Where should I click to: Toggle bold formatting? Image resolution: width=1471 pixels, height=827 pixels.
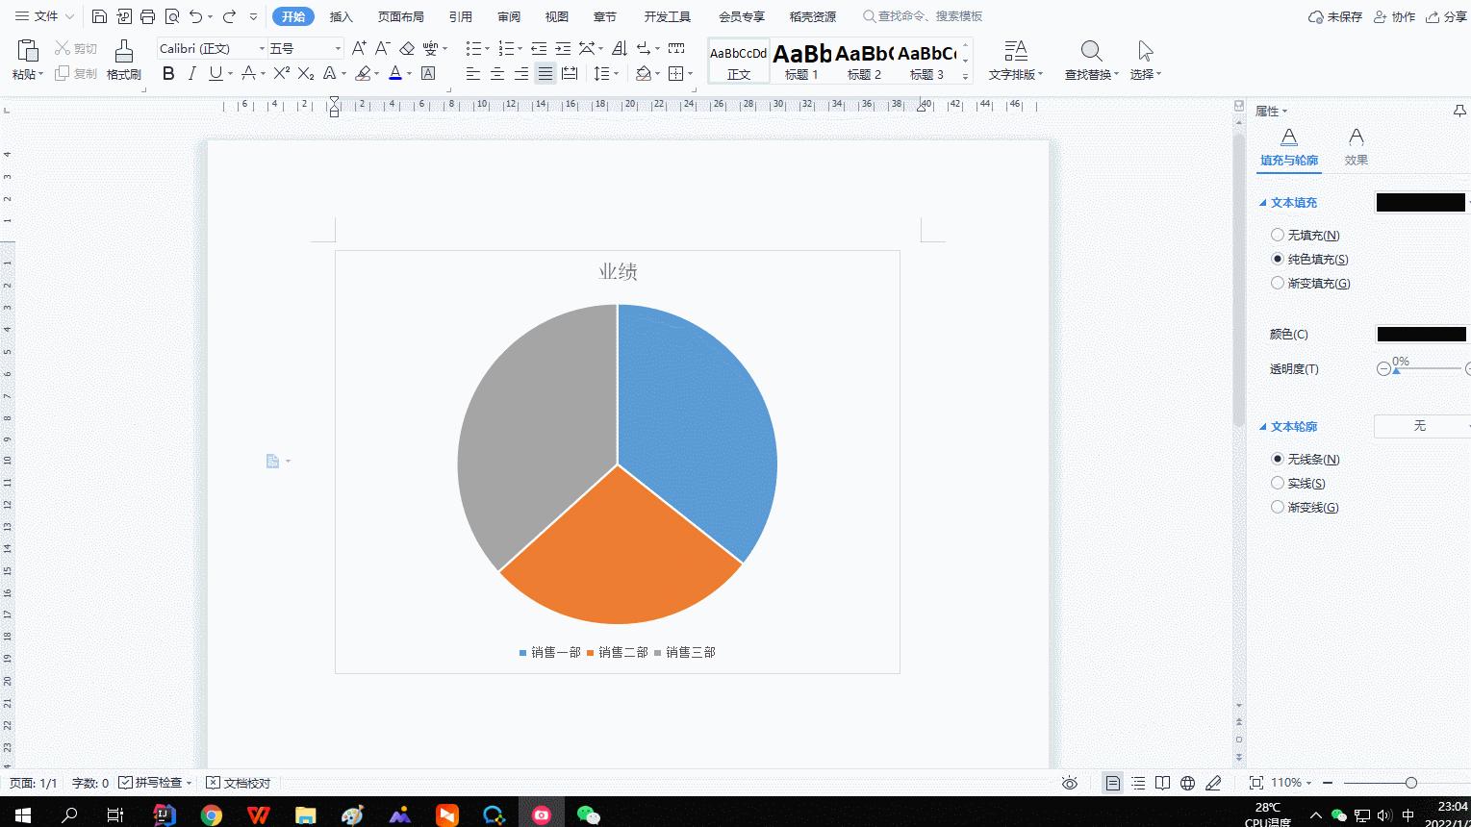pyautogui.click(x=168, y=73)
